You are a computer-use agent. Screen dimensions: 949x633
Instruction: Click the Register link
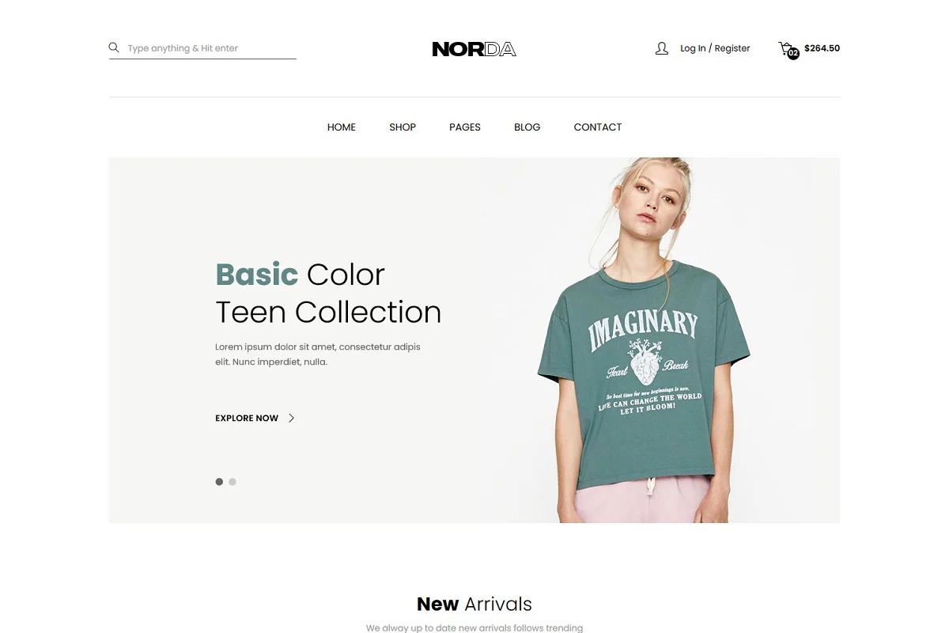point(732,48)
